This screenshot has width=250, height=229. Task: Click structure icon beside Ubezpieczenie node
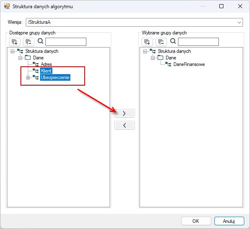point(36,77)
